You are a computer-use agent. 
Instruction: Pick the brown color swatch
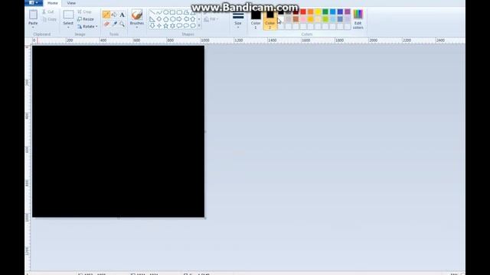(296, 19)
